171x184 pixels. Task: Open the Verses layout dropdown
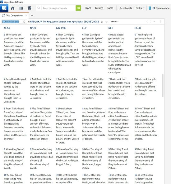[x=114, y=21]
